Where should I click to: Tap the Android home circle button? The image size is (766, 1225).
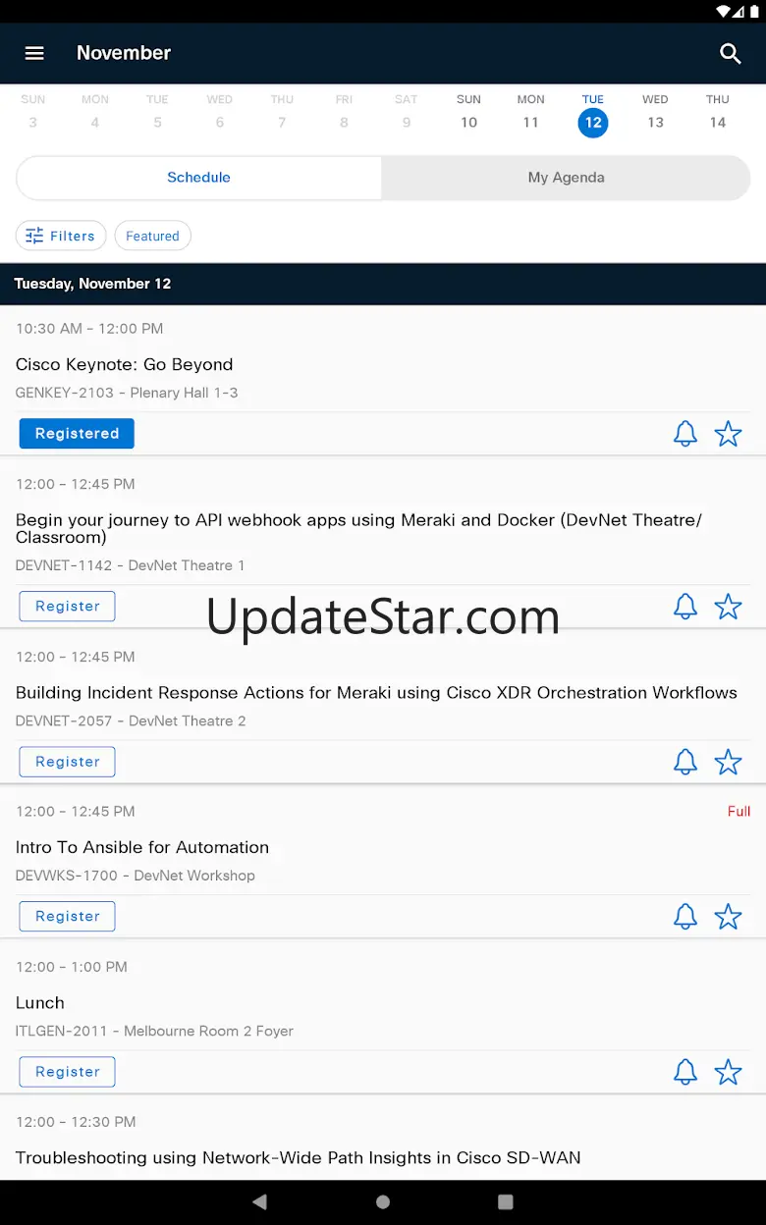pos(383,1201)
